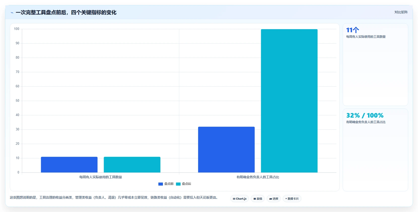Click the 对比矩阵 label in the header
This screenshot has width=418, height=212.
pyautogui.click(x=401, y=12)
